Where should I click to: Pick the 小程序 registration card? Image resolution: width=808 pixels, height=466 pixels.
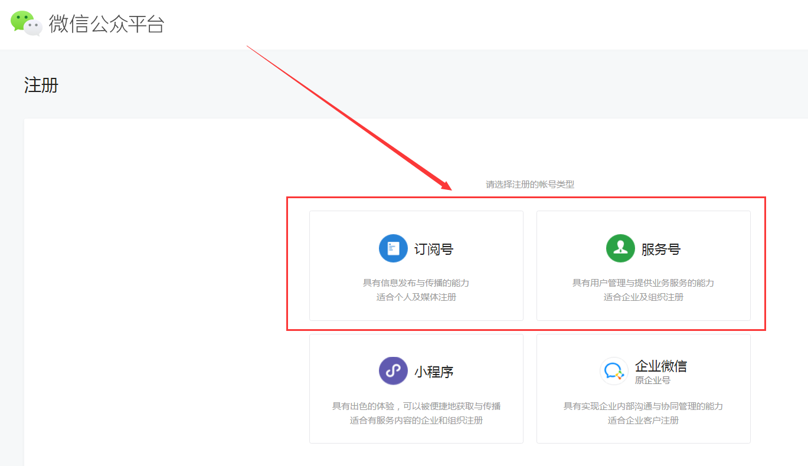(x=416, y=389)
